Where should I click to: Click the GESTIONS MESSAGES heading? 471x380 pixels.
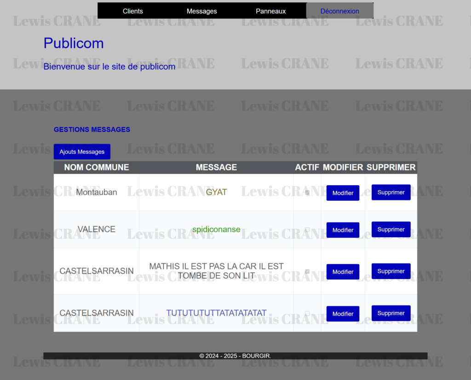pos(92,129)
